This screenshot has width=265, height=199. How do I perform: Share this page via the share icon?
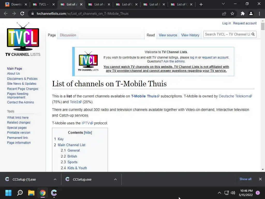[224, 13]
